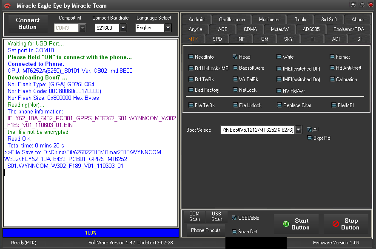Check the Bad Factory option
This screenshot has height=249, width=376.
click(x=191, y=90)
